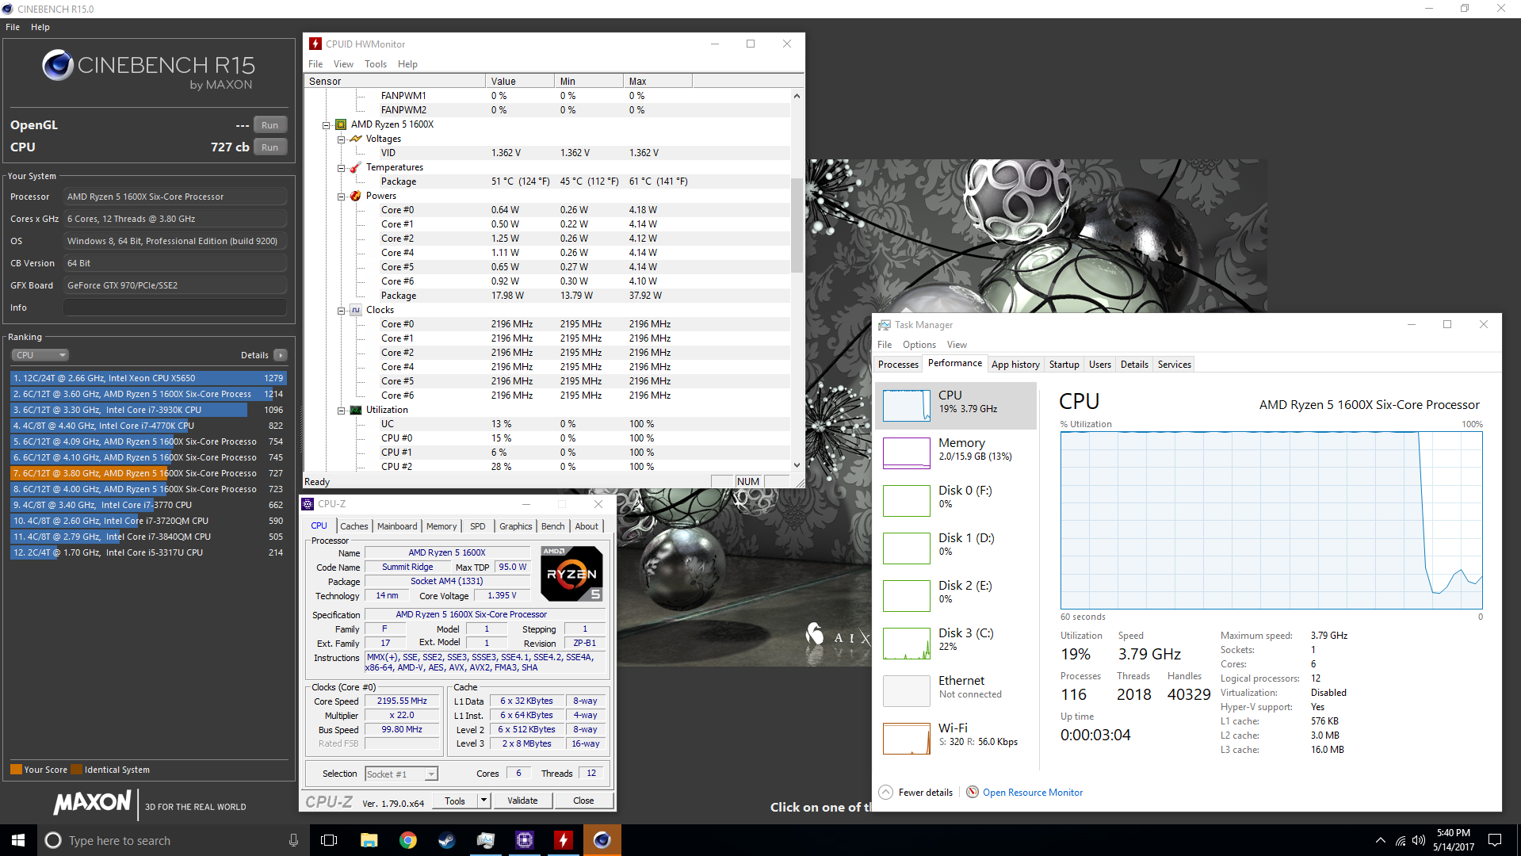Select the Intel Core i7-4770K ranking entry
Image resolution: width=1521 pixels, height=856 pixels.
[x=148, y=426]
